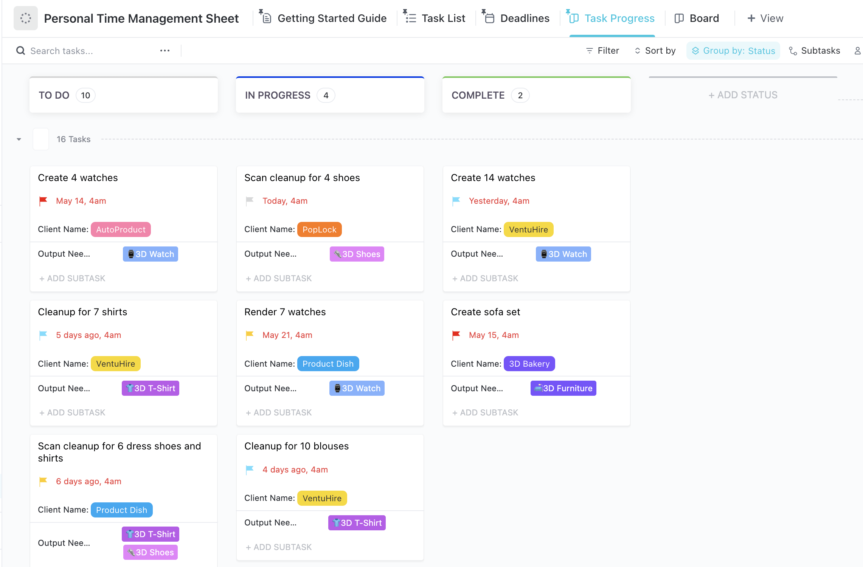Click the 3D Watch tag on Create 4 watches
The width and height of the screenshot is (863, 567).
point(150,254)
